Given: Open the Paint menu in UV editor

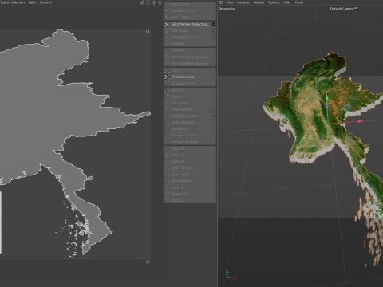Looking at the screenshot, I should 32,2.
